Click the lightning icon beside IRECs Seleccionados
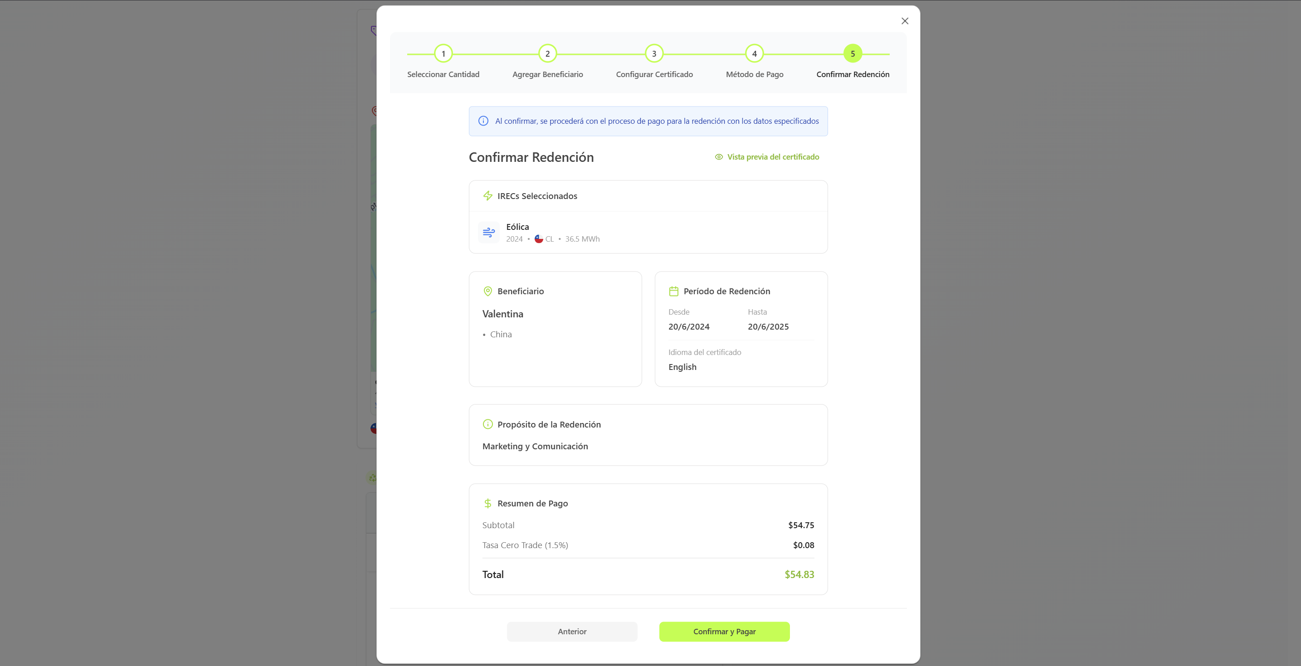The image size is (1301, 666). (x=488, y=196)
